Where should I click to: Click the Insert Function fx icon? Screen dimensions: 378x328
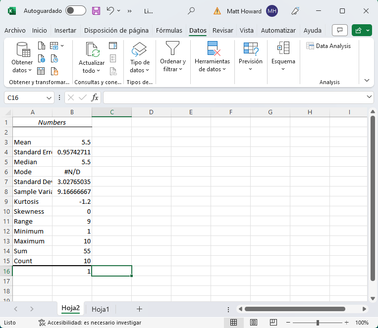[x=95, y=97]
